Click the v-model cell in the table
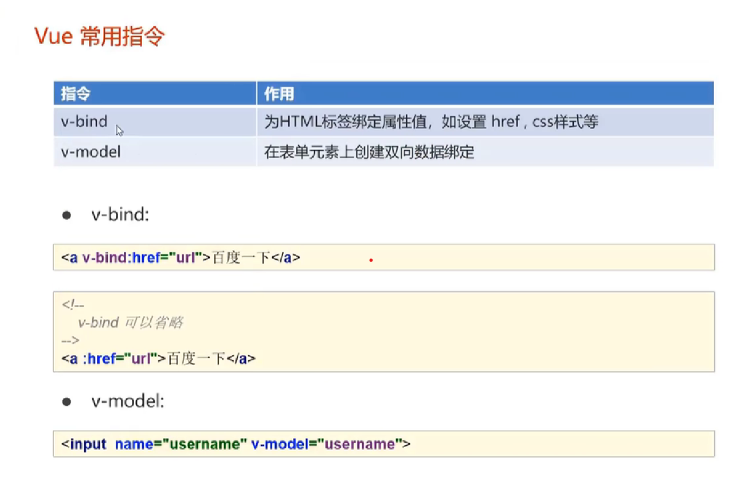740x485 pixels. (x=91, y=152)
